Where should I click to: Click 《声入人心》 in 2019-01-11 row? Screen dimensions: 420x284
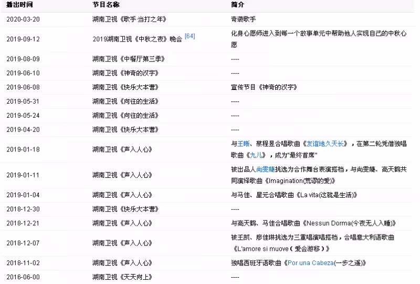(135, 175)
